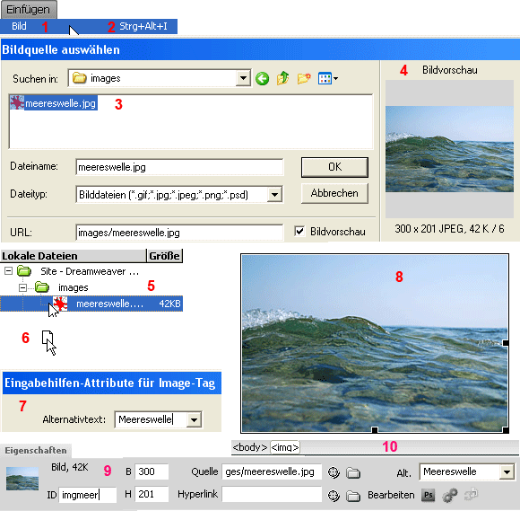Go back with the green arrow icon
Screen dimensions: 520x511
tap(263, 79)
